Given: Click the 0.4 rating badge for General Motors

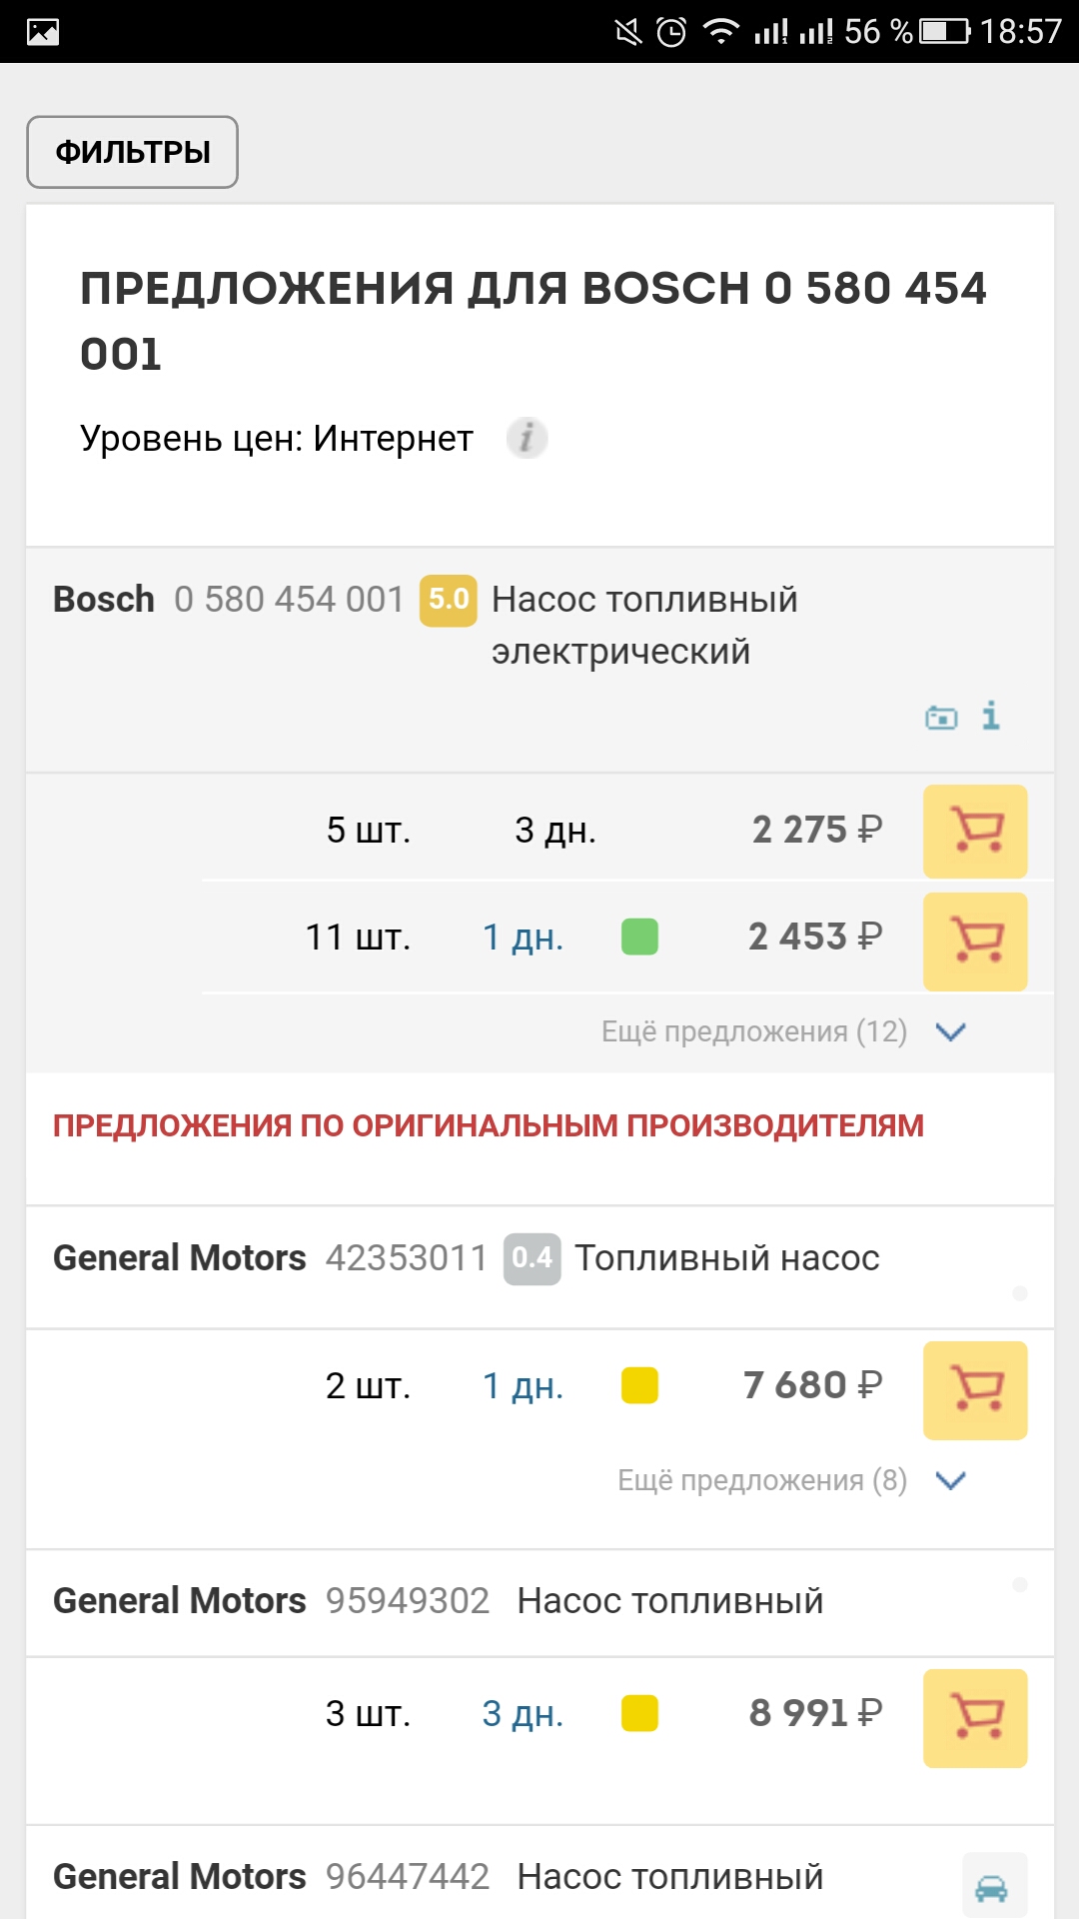Looking at the screenshot, I should pos(532,1258).
